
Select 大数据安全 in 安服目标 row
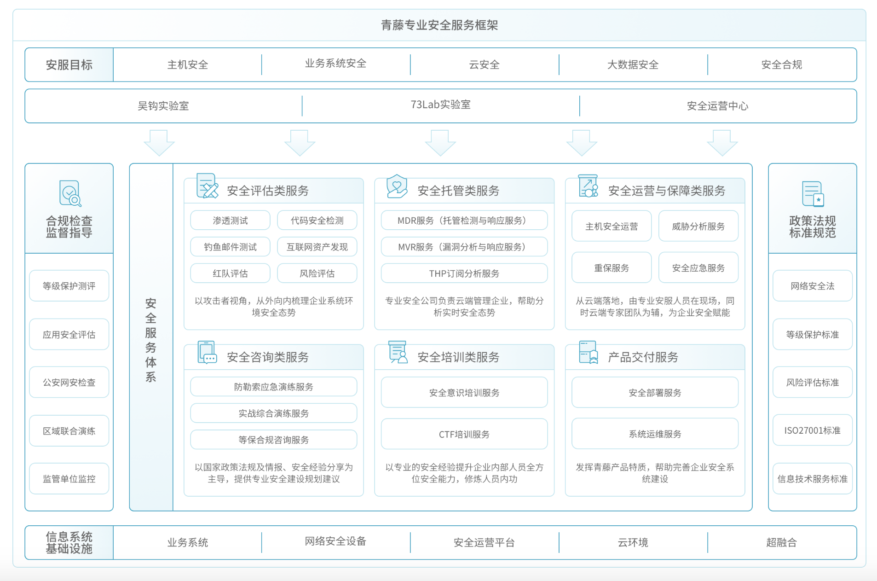coord(633,65)
